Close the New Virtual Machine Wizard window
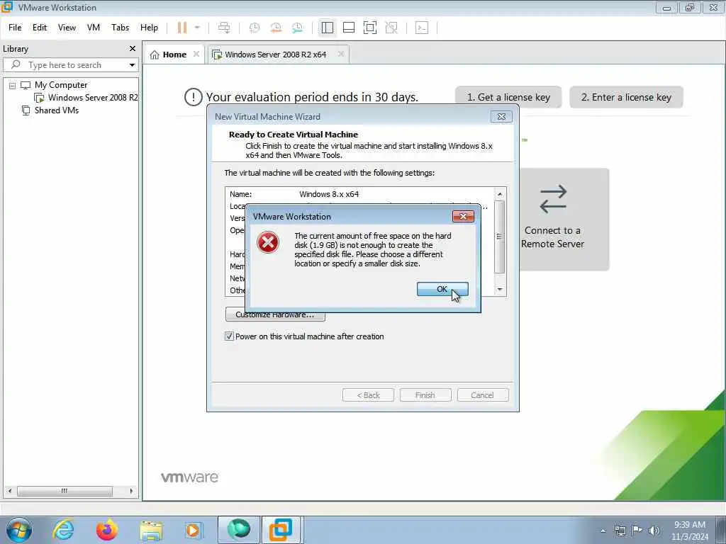The image size is (726, 544). coord(501,117)
